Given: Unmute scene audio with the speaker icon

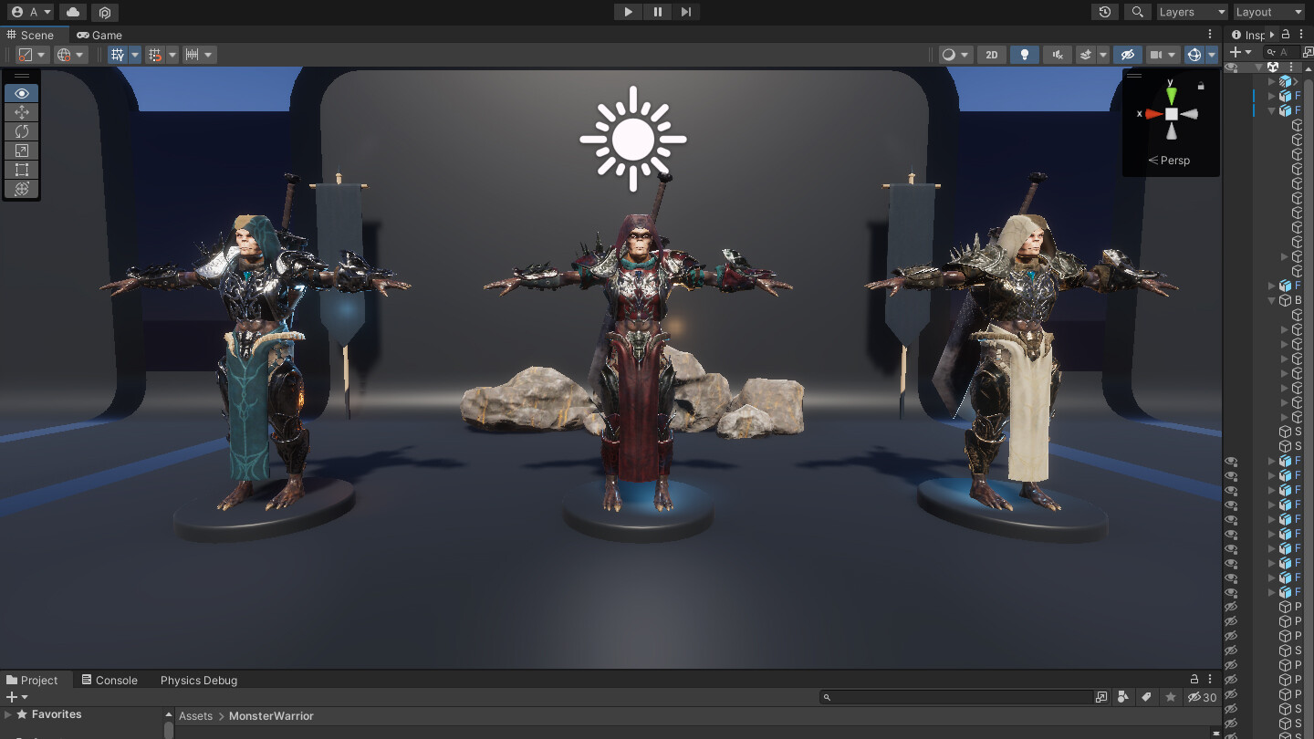Looking at the screenshot, I should coord(1057,54).
